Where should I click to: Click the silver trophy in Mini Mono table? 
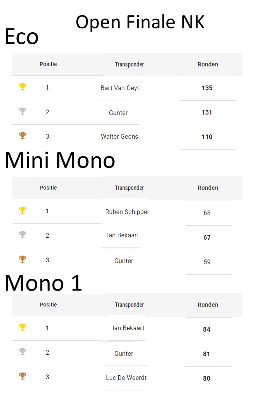click(x=23, y=235)
